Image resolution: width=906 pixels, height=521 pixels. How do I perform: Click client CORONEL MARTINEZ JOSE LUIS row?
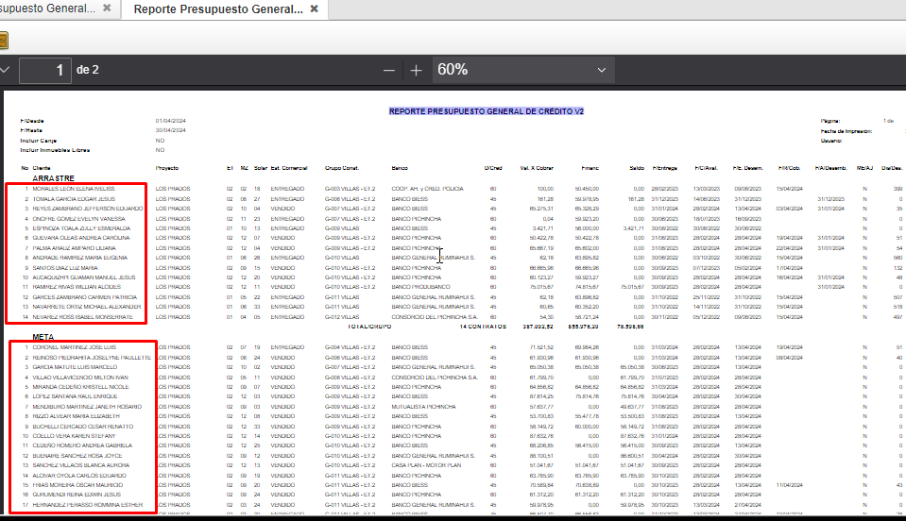pos(75,347)
